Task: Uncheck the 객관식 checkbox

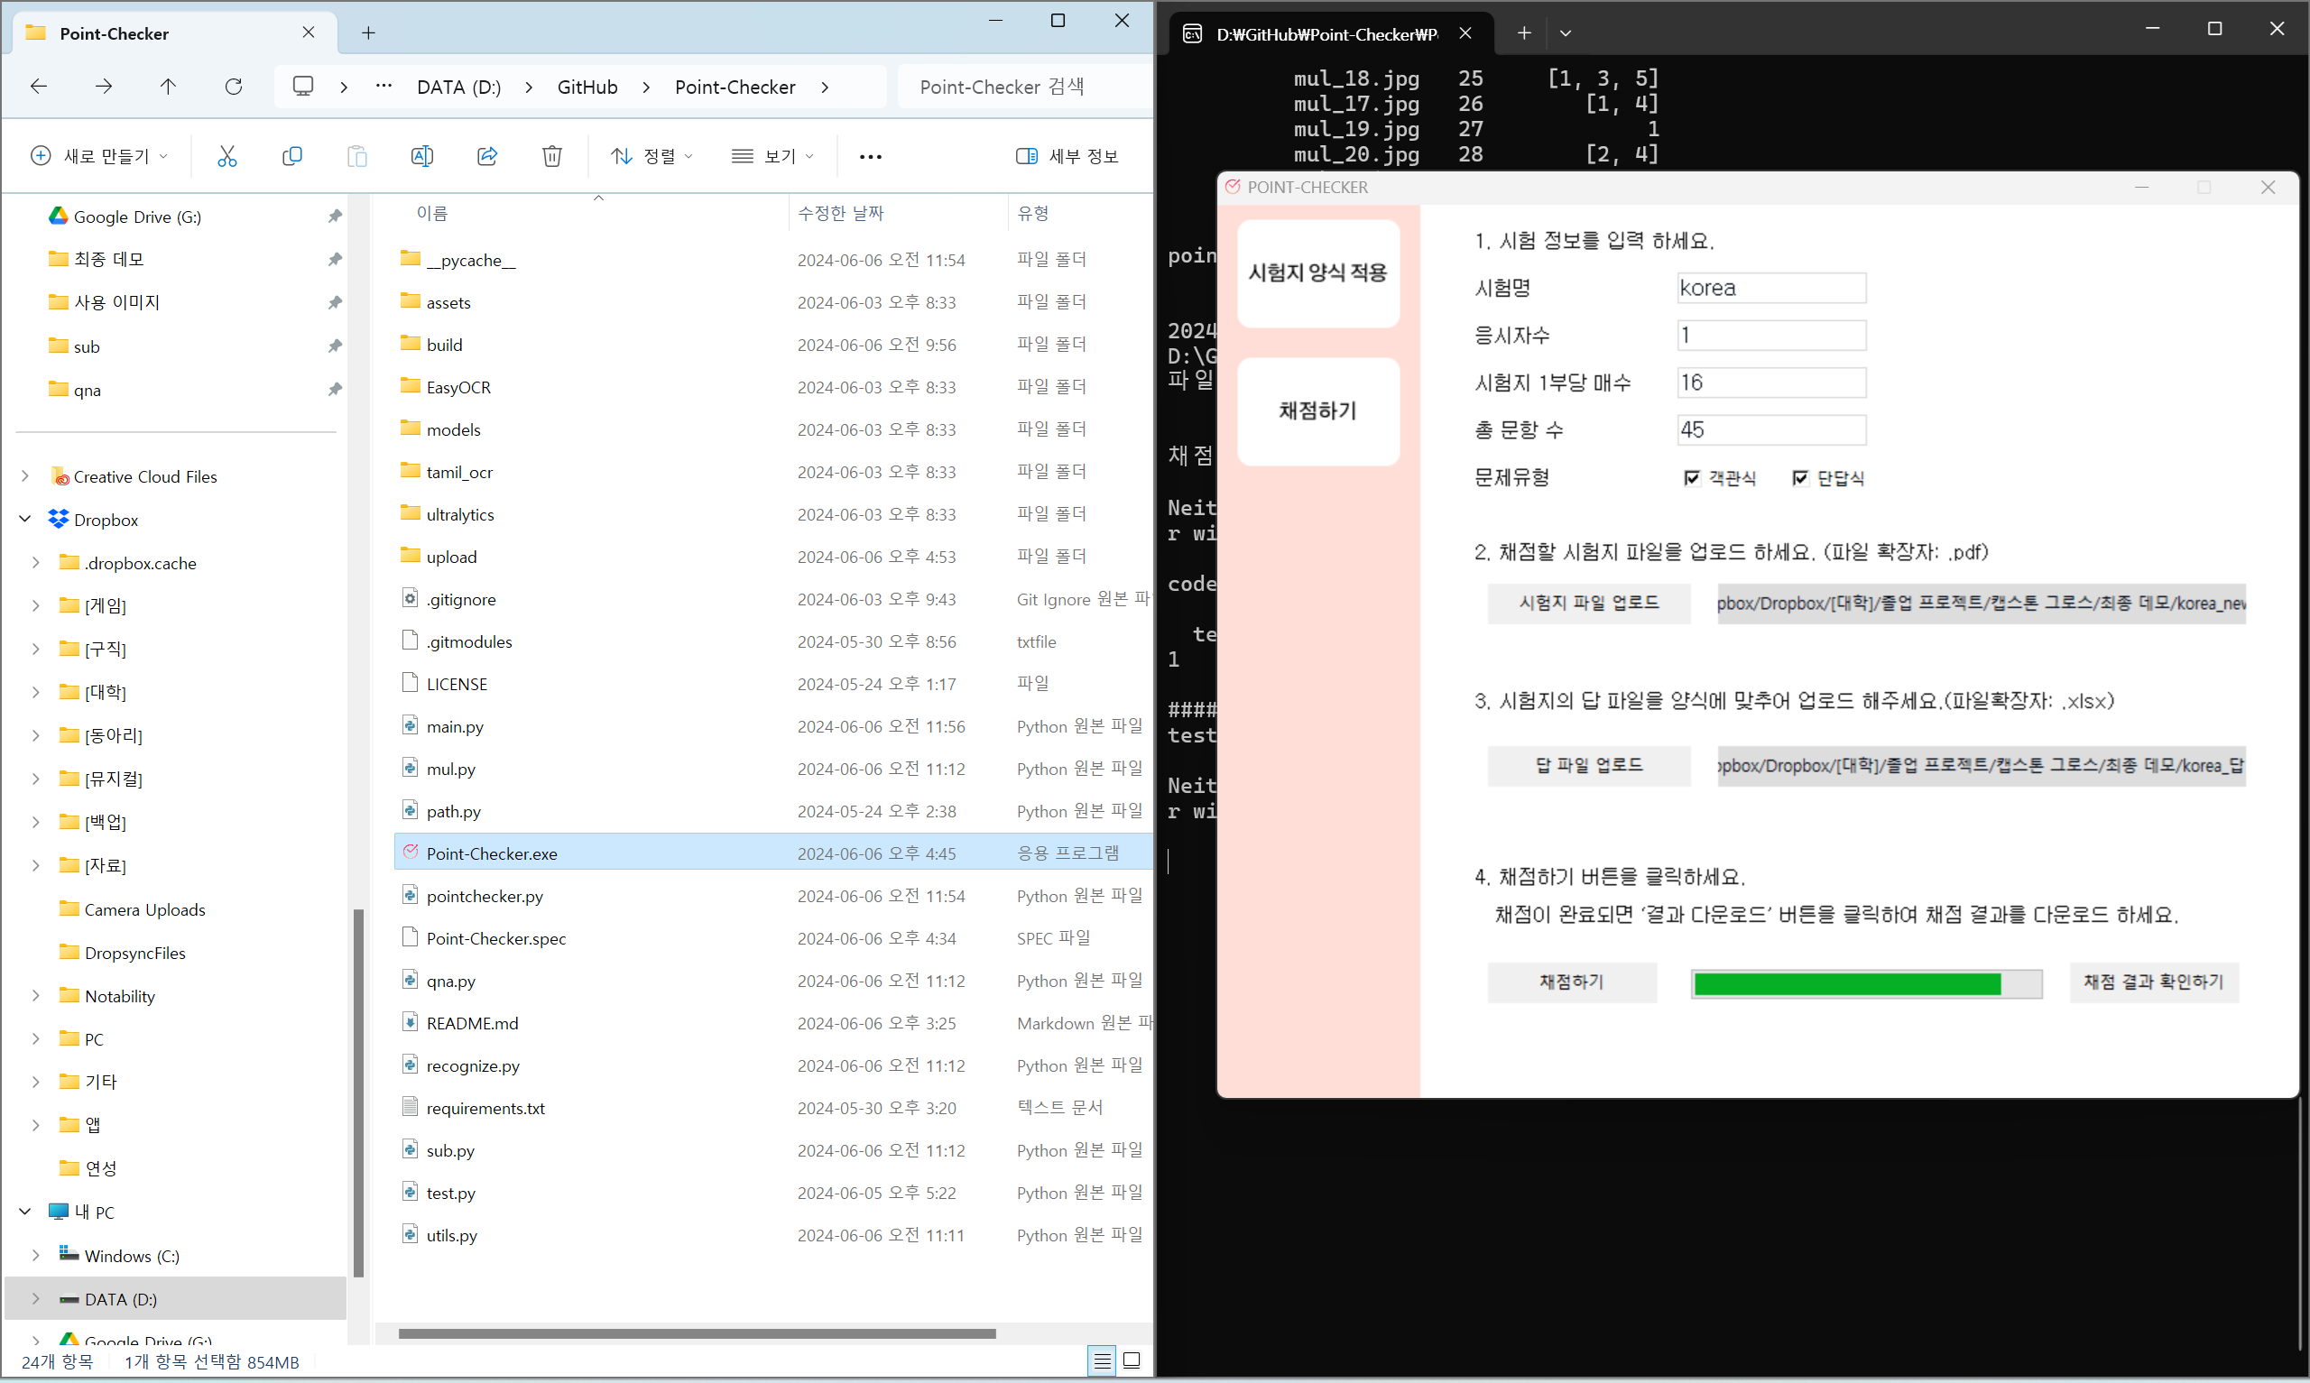Action: click(1691, 478)
